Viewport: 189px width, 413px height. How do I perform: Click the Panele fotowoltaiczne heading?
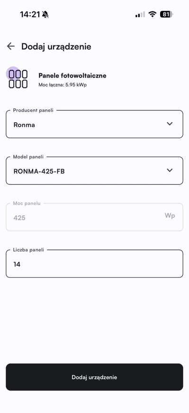pyautogui.click(x=72, y=76)
